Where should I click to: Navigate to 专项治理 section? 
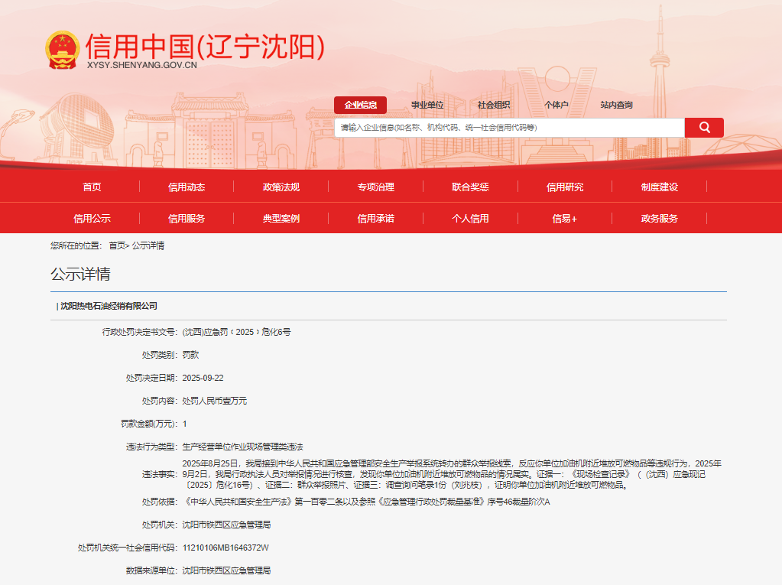click(376, 187)
